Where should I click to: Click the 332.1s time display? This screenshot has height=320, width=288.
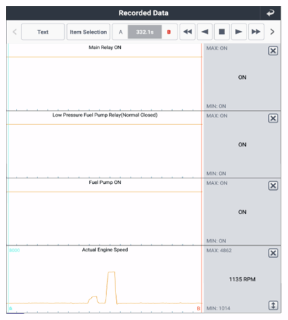[144, 32]
